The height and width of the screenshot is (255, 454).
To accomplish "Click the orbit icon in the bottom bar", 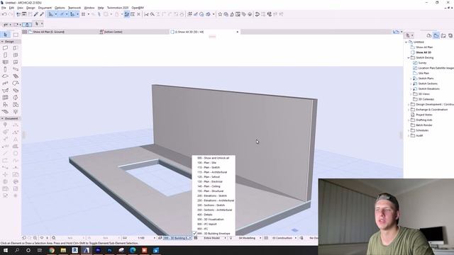I will coord(42,238).
